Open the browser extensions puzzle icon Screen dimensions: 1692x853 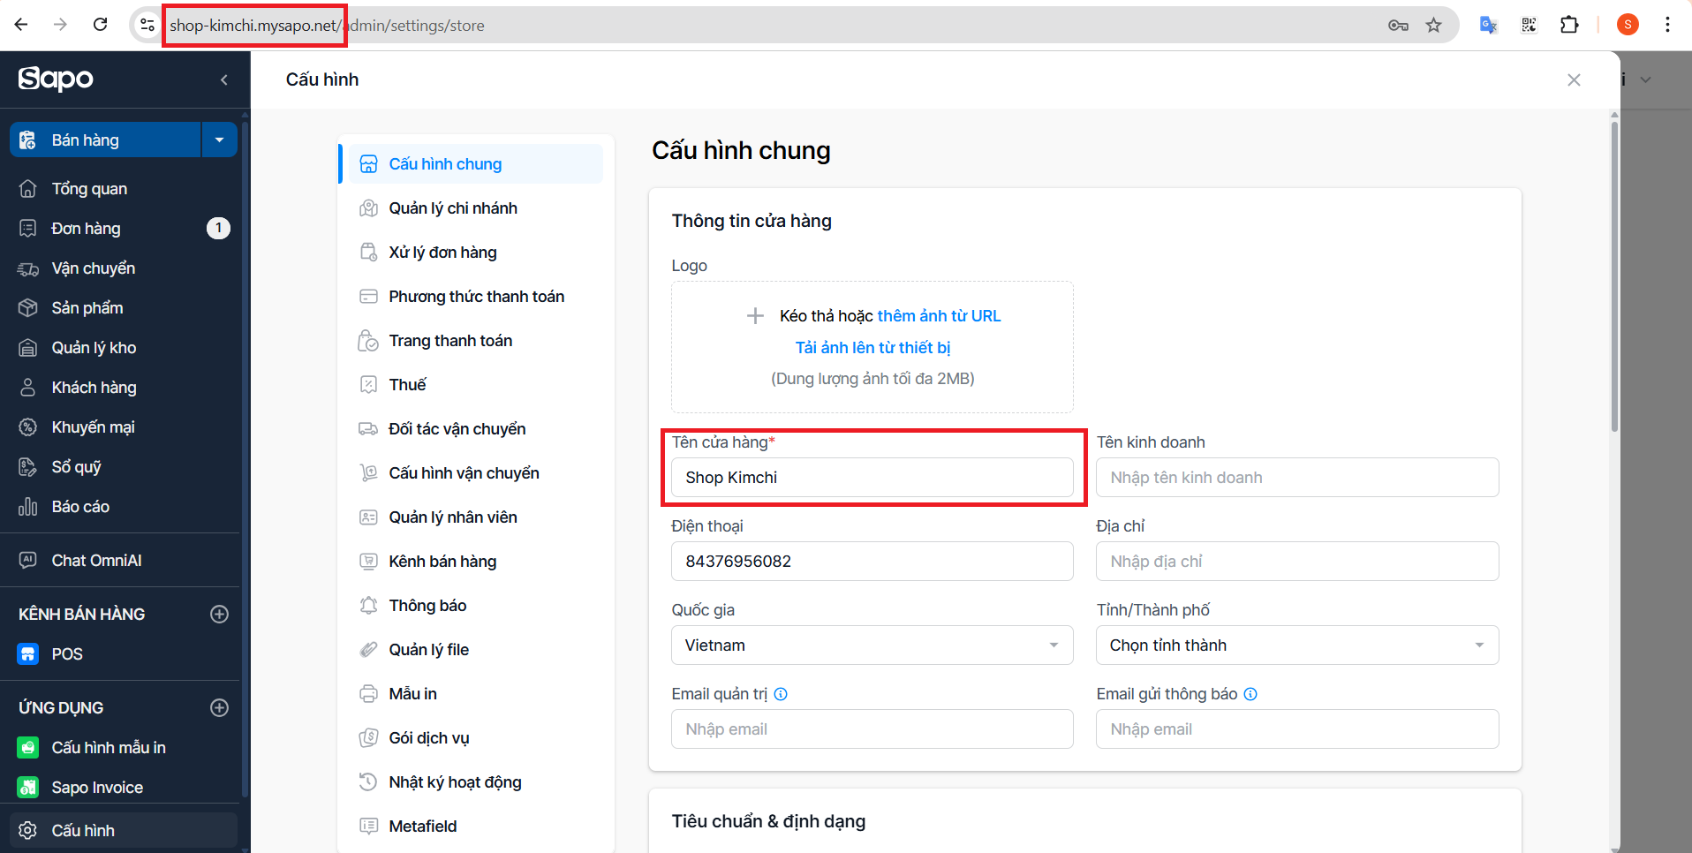(1569, 25)
